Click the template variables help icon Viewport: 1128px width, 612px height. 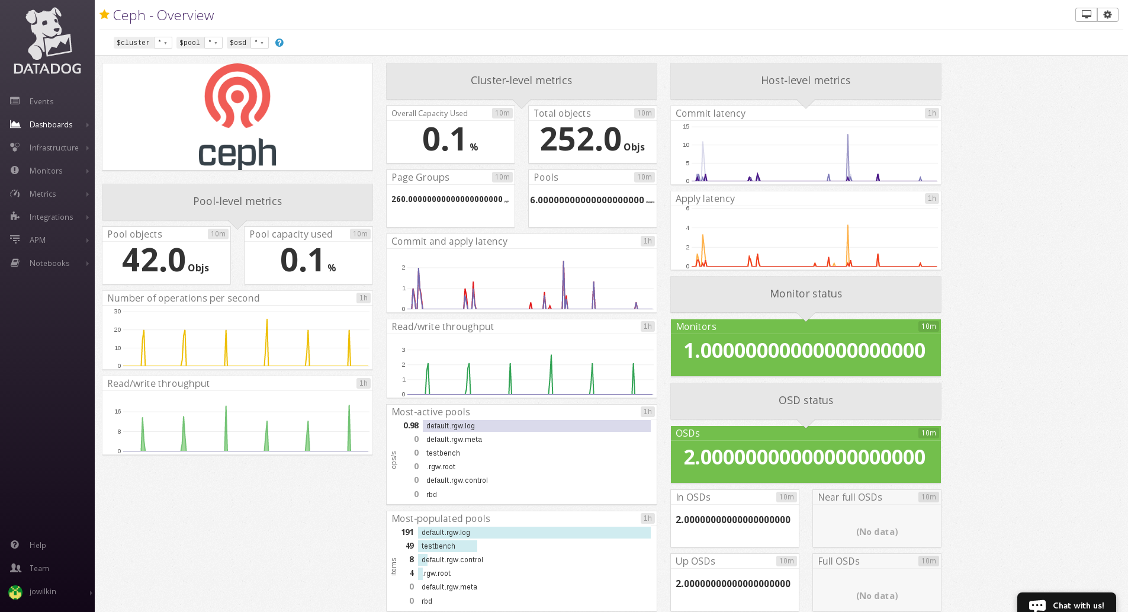[x=279, y=43]
